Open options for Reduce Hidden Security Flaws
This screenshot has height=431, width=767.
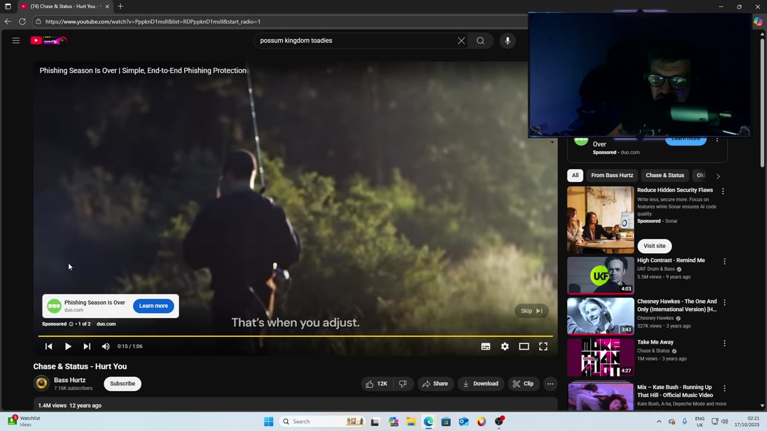tap(723, 191)
